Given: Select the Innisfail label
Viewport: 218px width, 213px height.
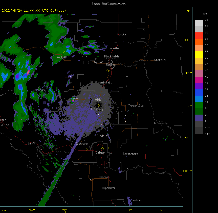Looking at the screenshot, I should click(x=105, y=82).
